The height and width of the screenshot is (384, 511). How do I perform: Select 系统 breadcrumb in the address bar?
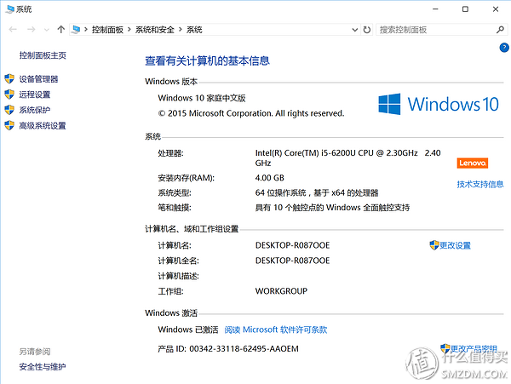[194, 30]
